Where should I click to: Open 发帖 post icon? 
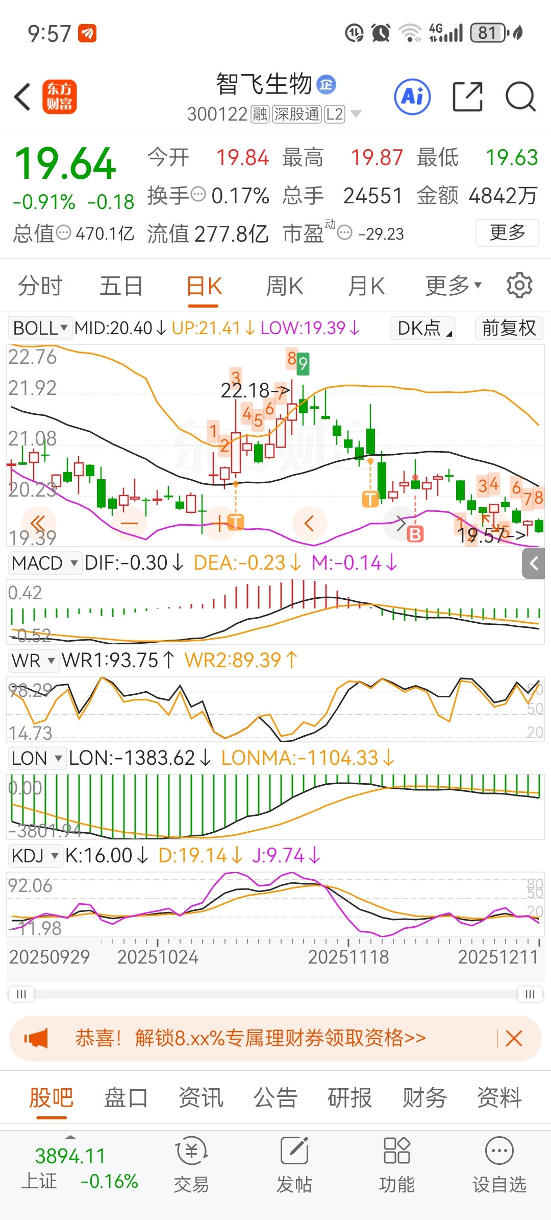(x=294, y=1164)
